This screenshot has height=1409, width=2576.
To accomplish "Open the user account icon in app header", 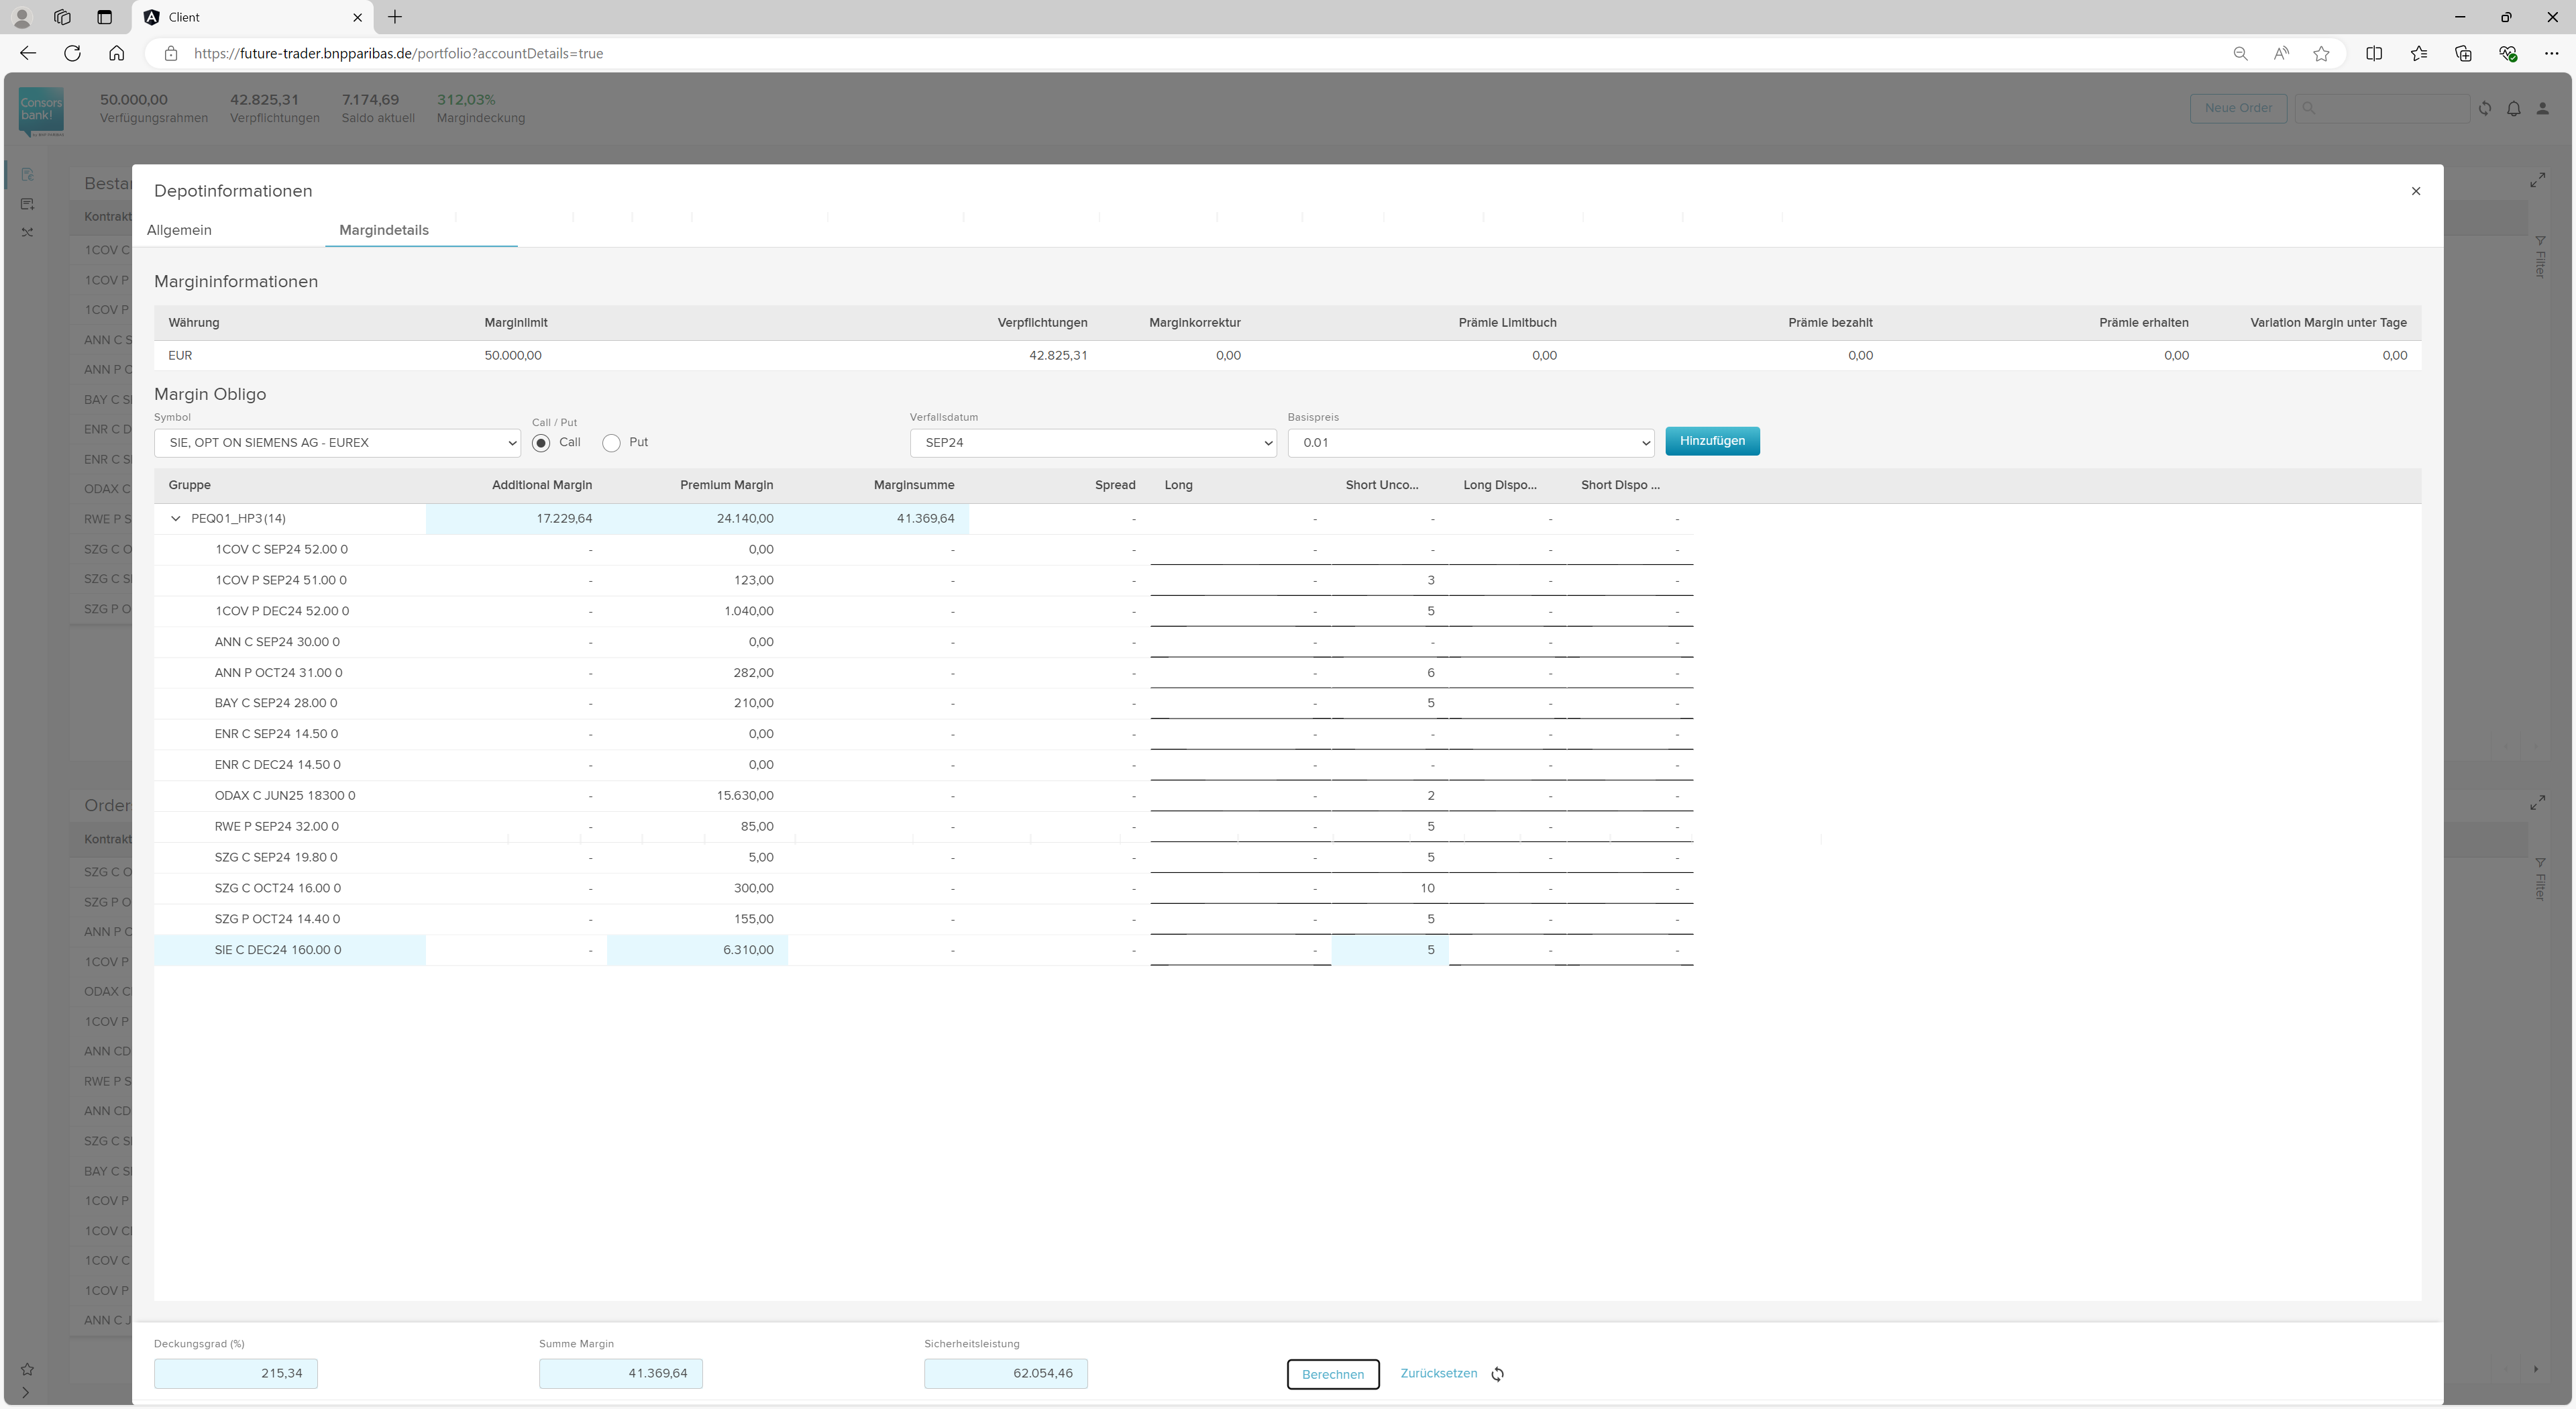I will tap(2542, 108).
